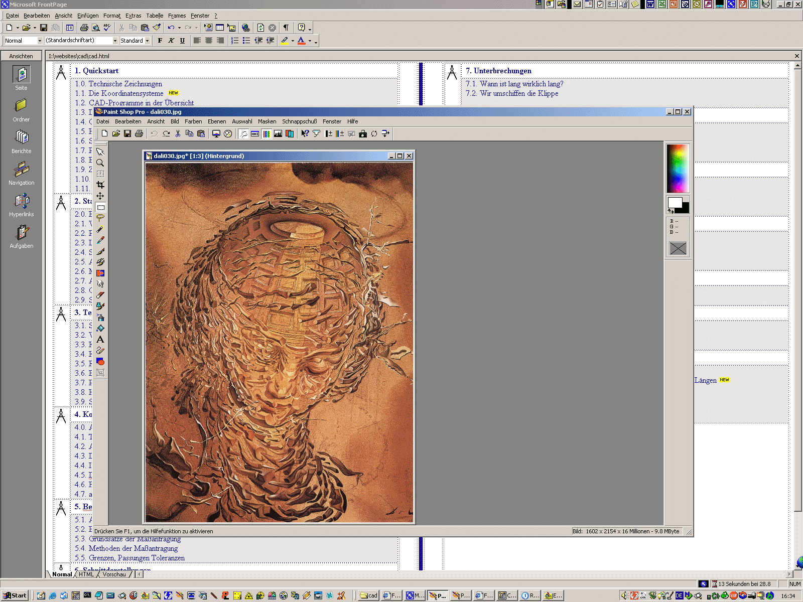Toggle Underline formatting in FrontPage
The width and height of the screenshot is (803, 602).
click(182, 41)
